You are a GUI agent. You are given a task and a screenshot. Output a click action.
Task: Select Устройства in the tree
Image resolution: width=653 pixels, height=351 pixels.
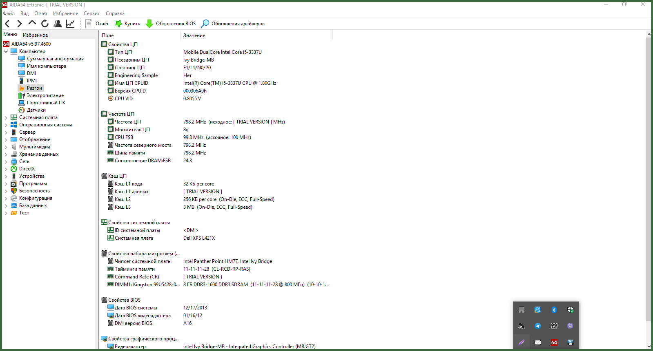point(32,176)
